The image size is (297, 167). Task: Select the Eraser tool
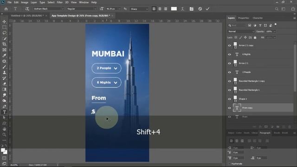(4, 84)
